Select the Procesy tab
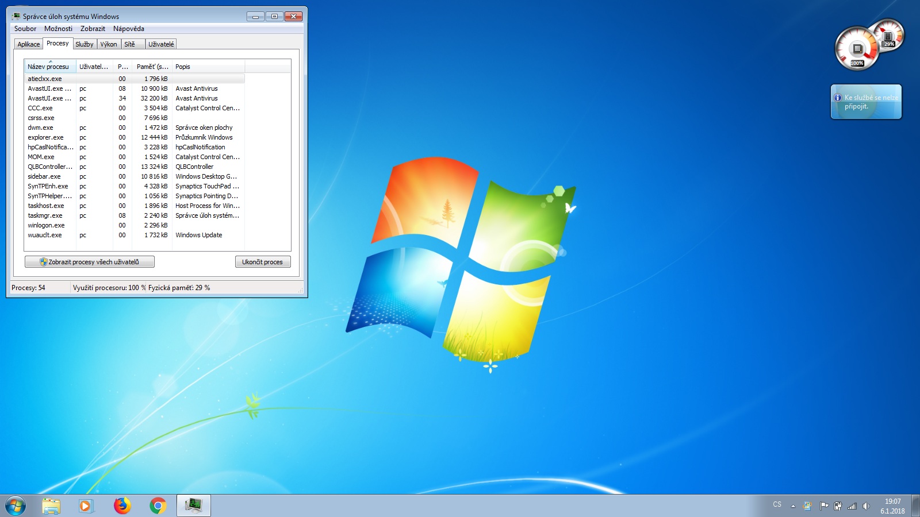Viewport: 920px width, 517px height. click(57, 43)
